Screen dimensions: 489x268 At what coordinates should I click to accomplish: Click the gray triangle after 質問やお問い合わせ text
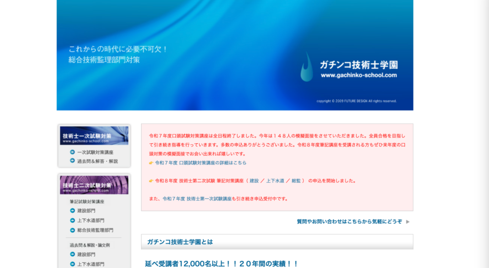point(408,222)
